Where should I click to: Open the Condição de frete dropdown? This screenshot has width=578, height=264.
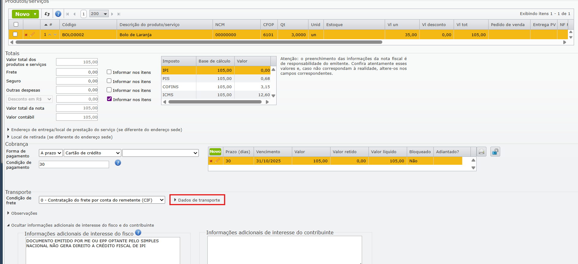[x=102, y=200]
